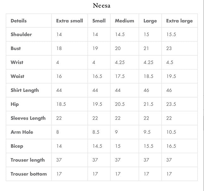Click the Extra small column header
This screenshot has width=204, height=191.
(x=69, y=21)
